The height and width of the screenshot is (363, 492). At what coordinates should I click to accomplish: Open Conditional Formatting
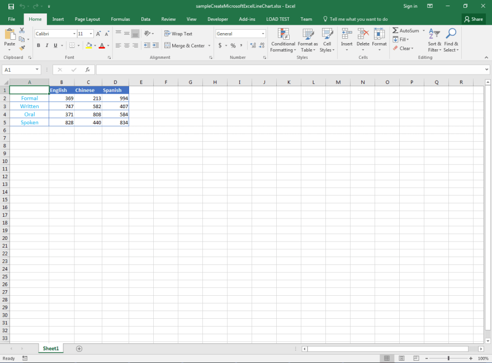pyautogui.click(x=283, y=40)
